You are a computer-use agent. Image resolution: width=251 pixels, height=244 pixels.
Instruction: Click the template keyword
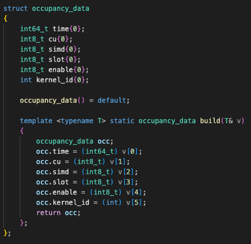(x=36, y=121)
